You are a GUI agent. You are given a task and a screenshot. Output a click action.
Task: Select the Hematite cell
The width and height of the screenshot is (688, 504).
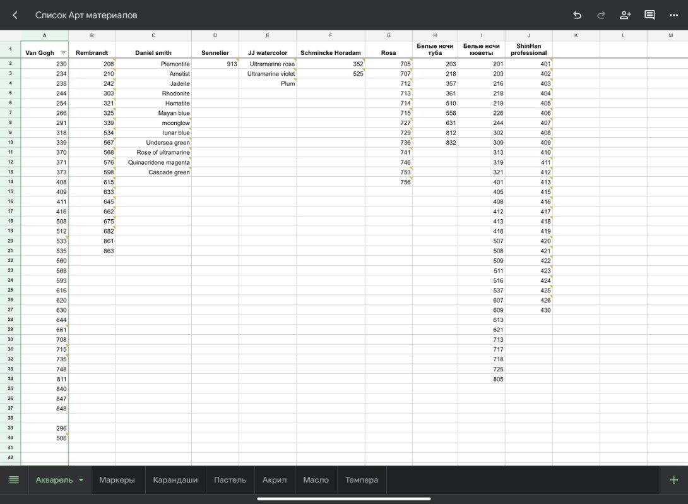[x=153, y=103]
